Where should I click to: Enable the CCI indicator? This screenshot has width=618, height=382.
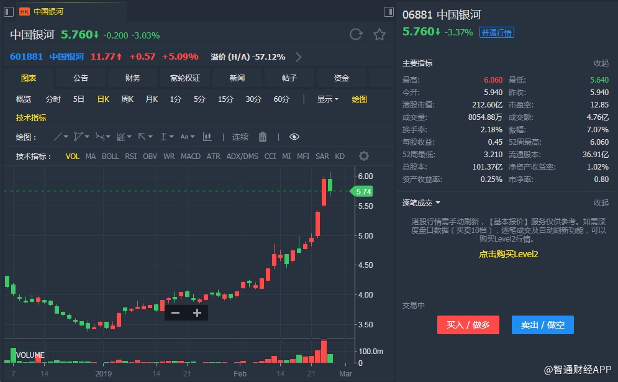tap(270, 157)
